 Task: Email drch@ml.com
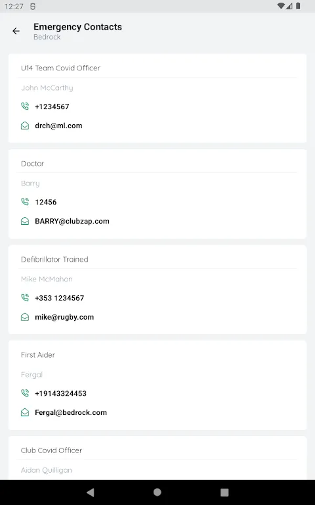pyautogui.click(x=58, y=126)
